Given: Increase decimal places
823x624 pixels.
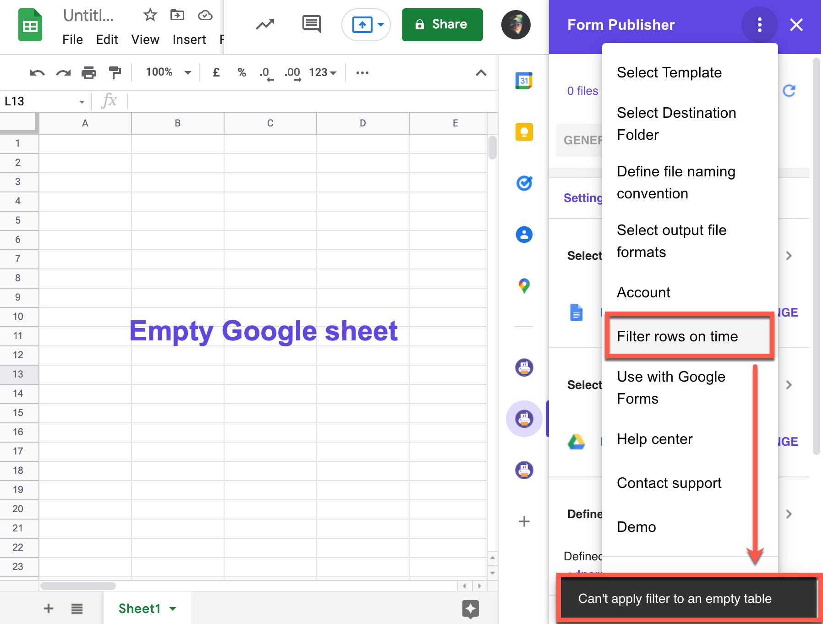Looking at the screenshot, I should pos(292,73).
